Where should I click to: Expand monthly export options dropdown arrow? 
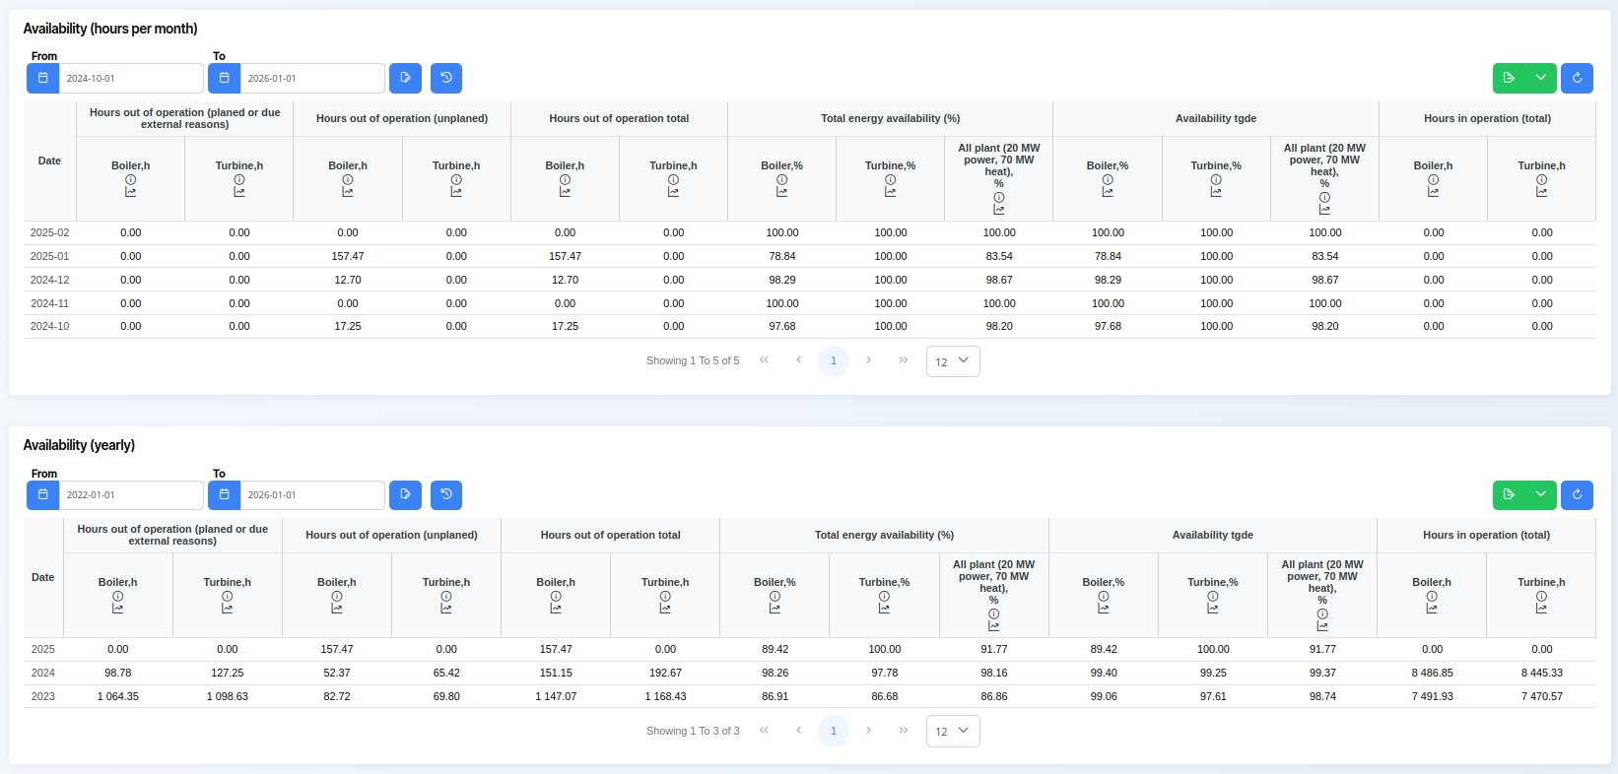point(1541,78)
